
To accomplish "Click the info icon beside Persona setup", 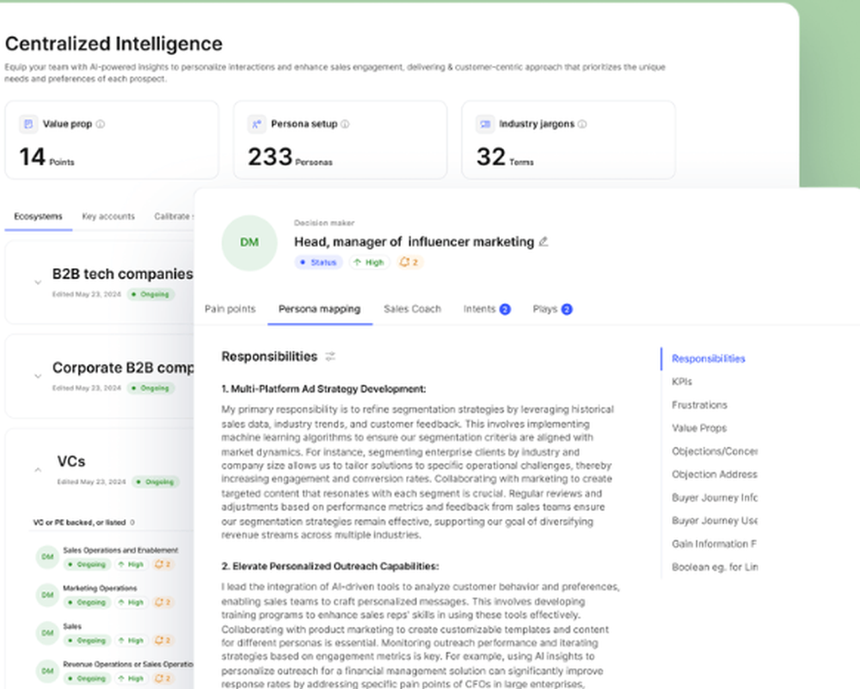I will point(346,125).
